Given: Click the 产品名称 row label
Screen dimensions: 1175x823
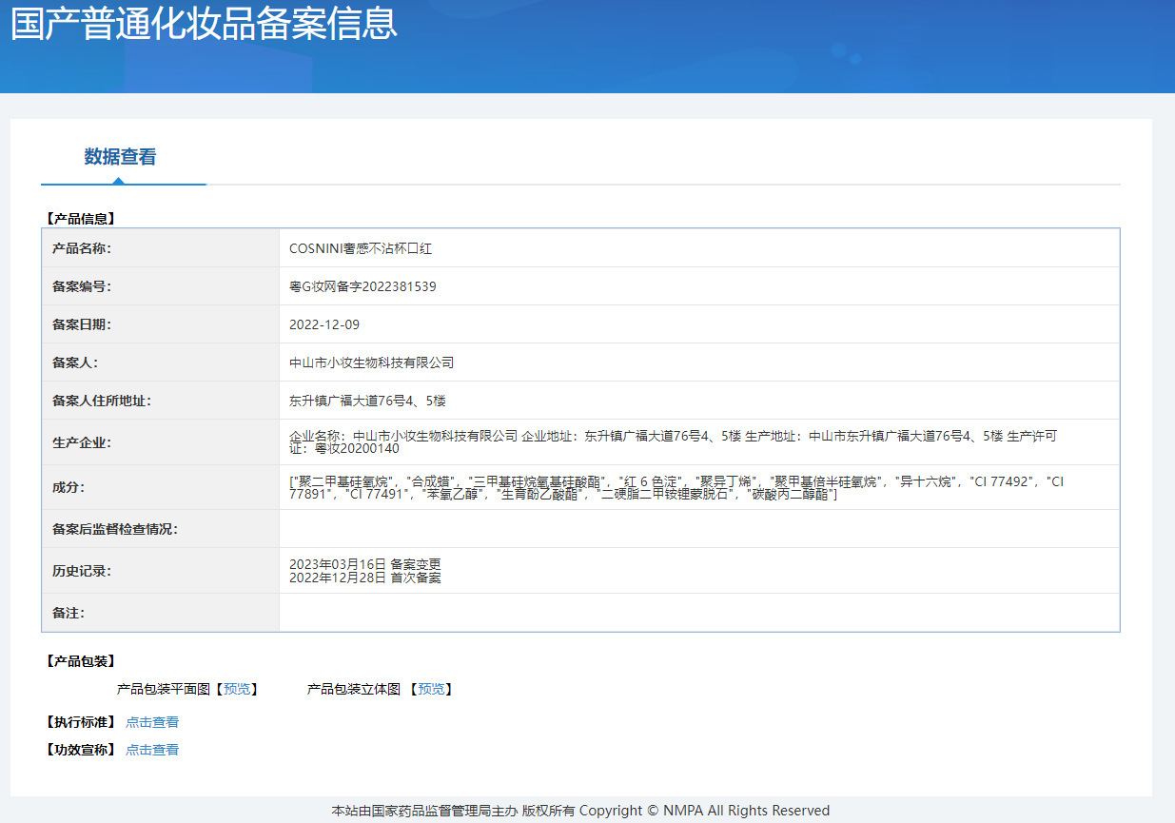Looking at the screenshot, I should [x=82, y=248].
